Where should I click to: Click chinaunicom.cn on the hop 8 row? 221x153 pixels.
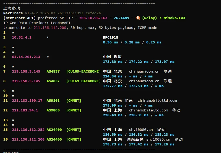pyautogui.click(x=144, y=81)
